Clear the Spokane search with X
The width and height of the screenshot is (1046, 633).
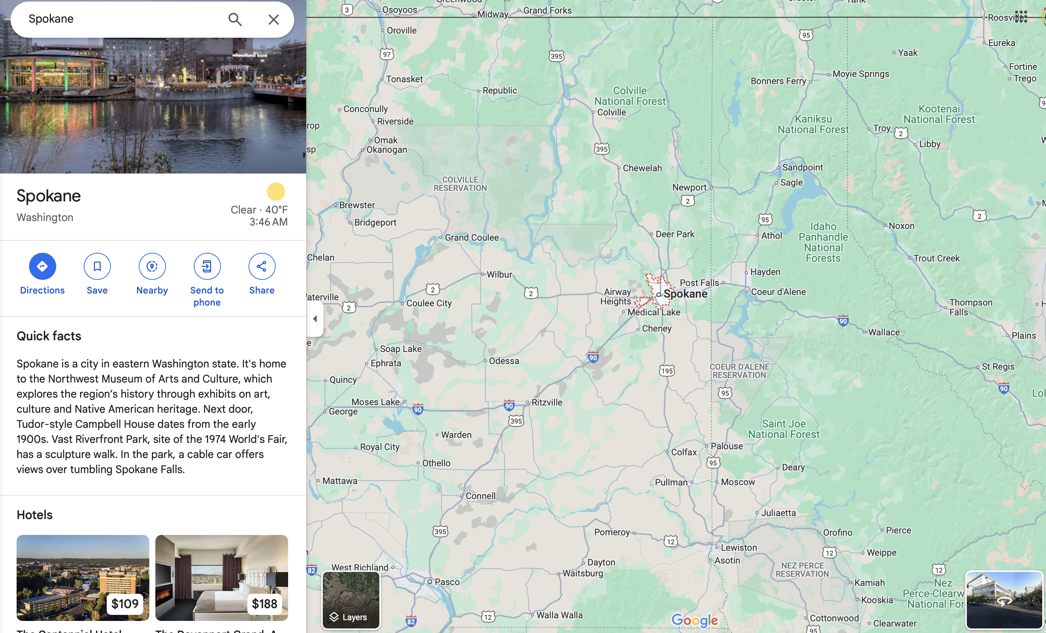(274, 19)
